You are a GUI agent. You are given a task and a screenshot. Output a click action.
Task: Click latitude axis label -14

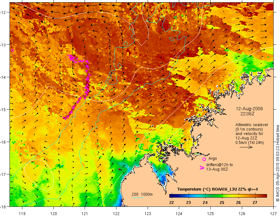pos(3,77)
